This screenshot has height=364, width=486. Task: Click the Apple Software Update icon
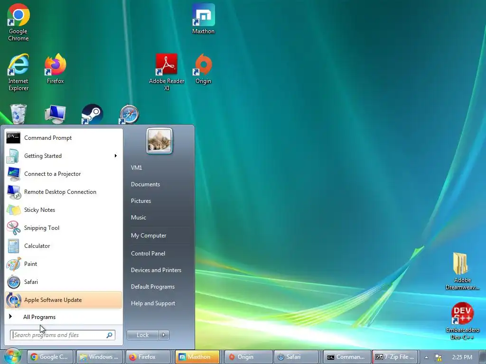[x=13, y=300]
